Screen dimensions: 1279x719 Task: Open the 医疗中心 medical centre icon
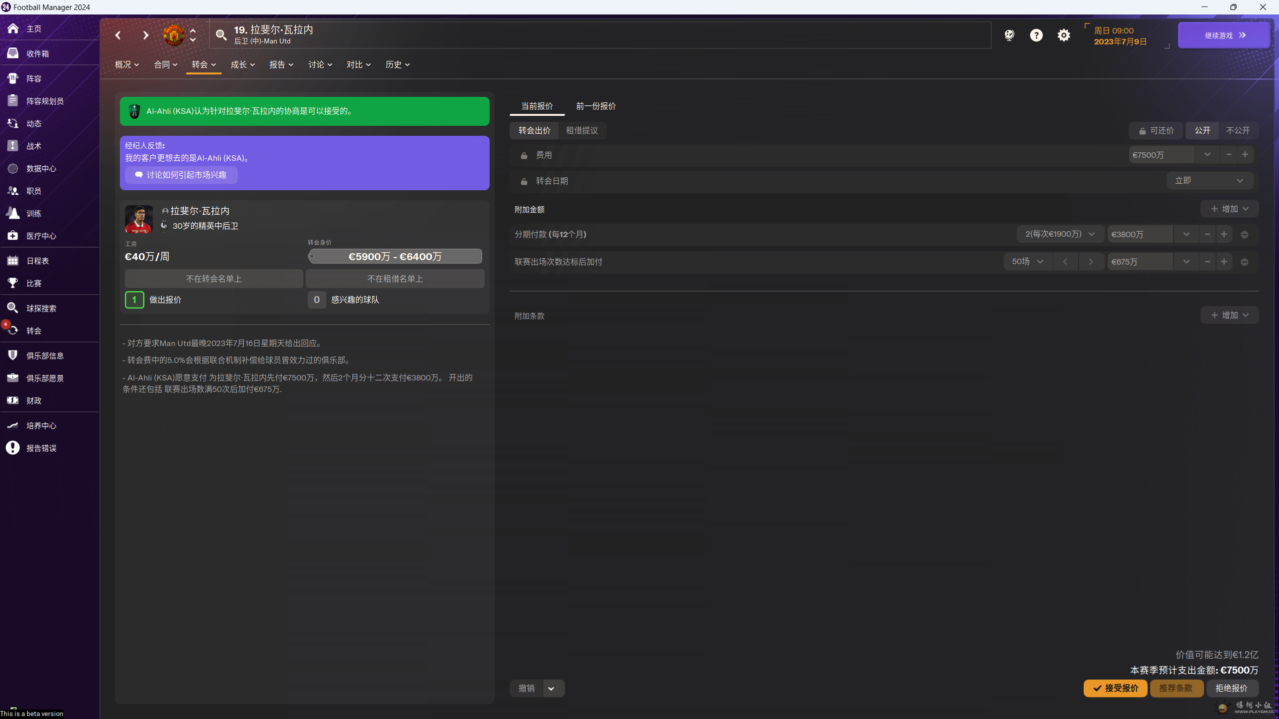pos(13,236)
